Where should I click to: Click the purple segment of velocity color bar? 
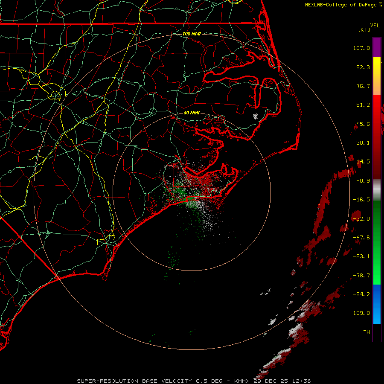pos(377,48)
